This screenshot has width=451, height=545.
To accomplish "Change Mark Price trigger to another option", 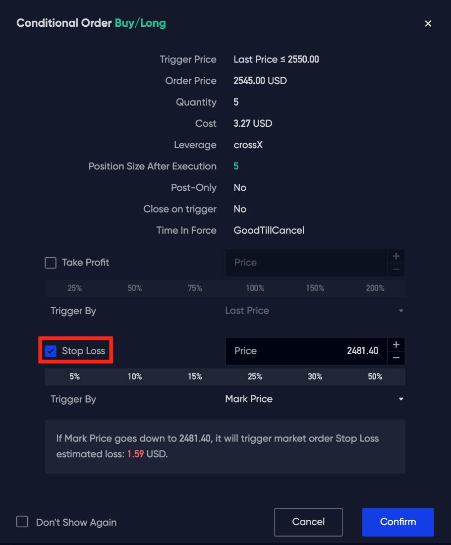I will 249,399.
